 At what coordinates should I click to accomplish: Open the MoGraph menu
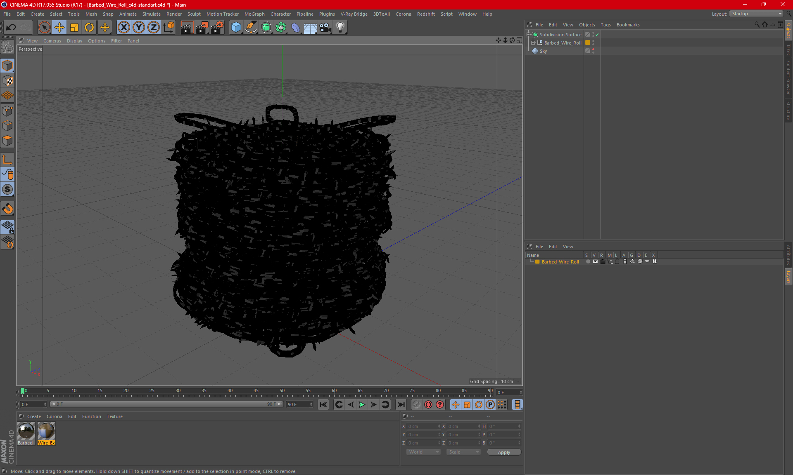254,14
